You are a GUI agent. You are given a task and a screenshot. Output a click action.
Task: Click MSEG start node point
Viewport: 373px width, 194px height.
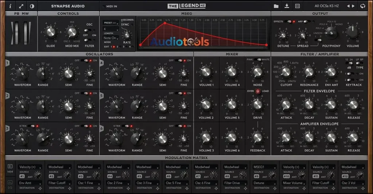[x=141, y=45]
